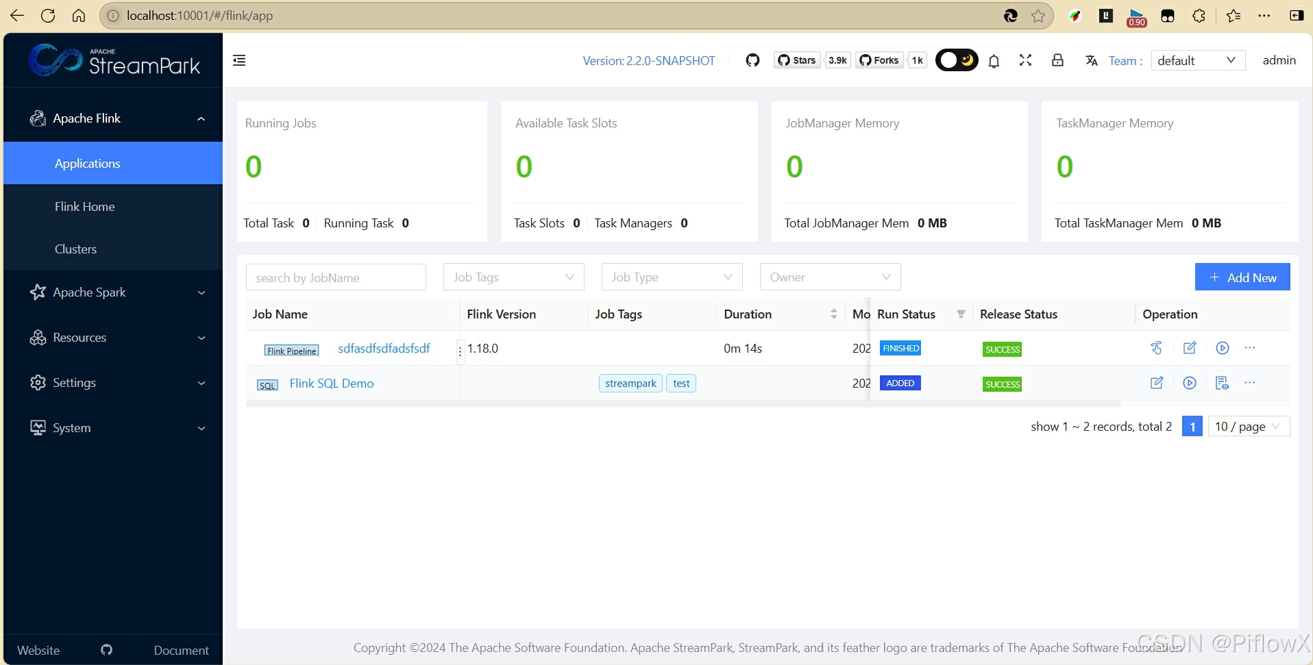Filter the Run Status column

961,314
